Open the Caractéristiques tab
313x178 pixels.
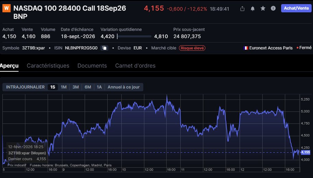(48, 66)
